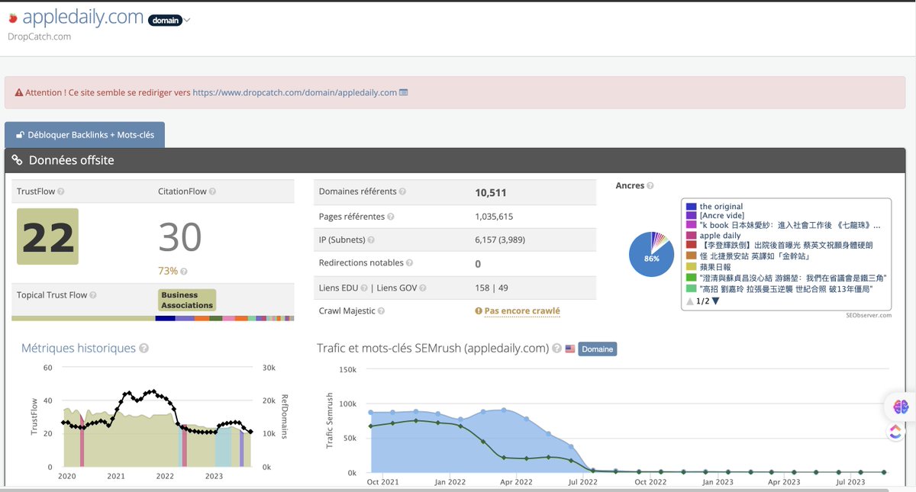The height and width of the screenshot is (492, 916).
Task: Click the colorful ClickUp icon on right edge
Action: (895, 433)
